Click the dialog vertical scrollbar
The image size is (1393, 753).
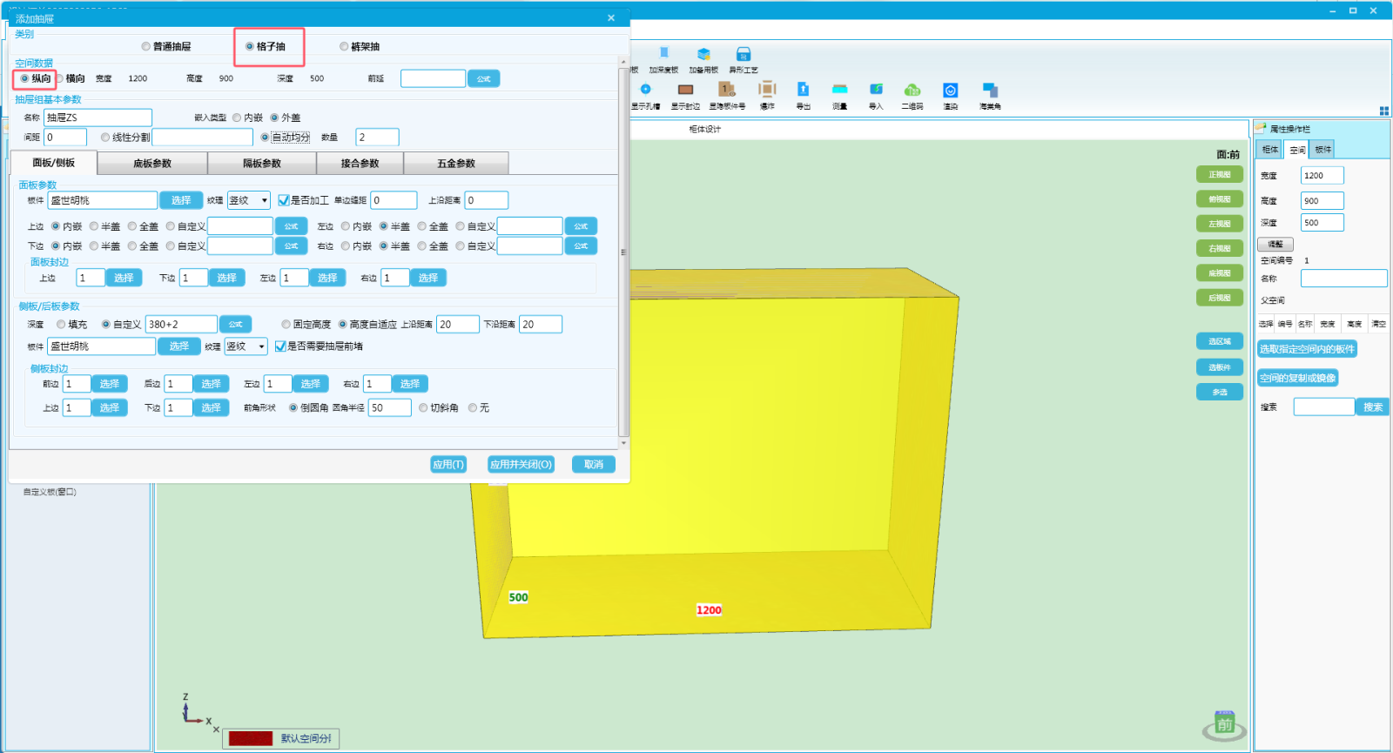(623, 252)
